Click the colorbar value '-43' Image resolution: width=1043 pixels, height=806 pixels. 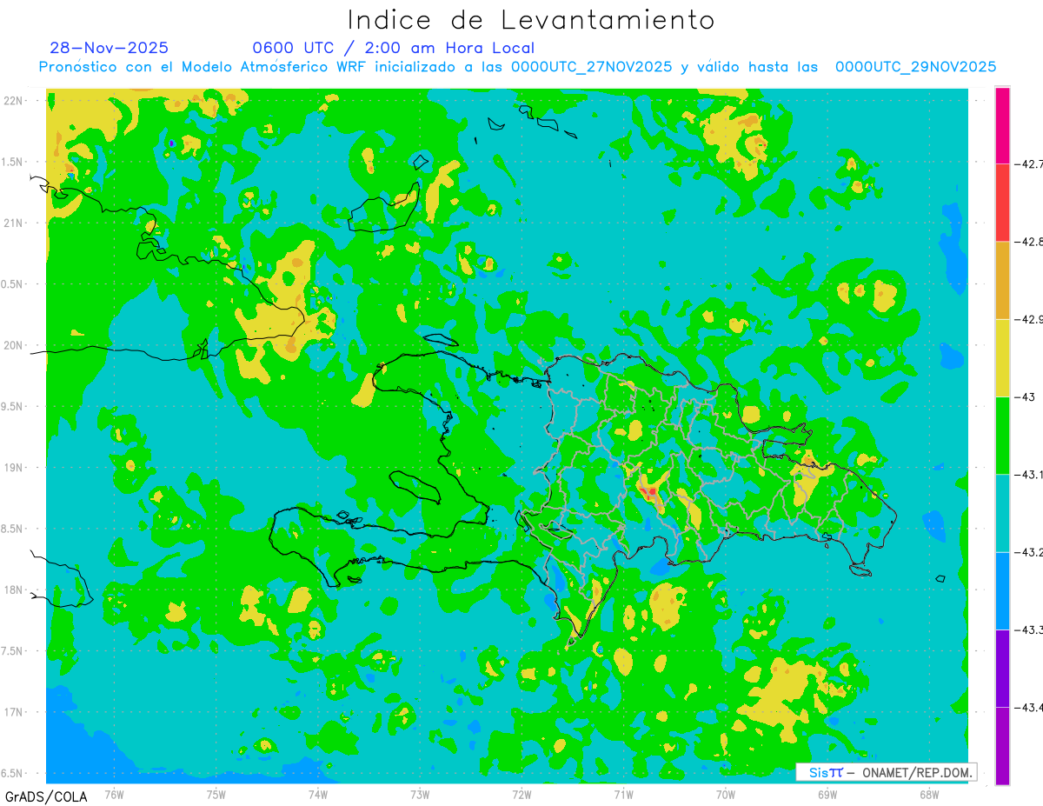(x=1026, y=396)
